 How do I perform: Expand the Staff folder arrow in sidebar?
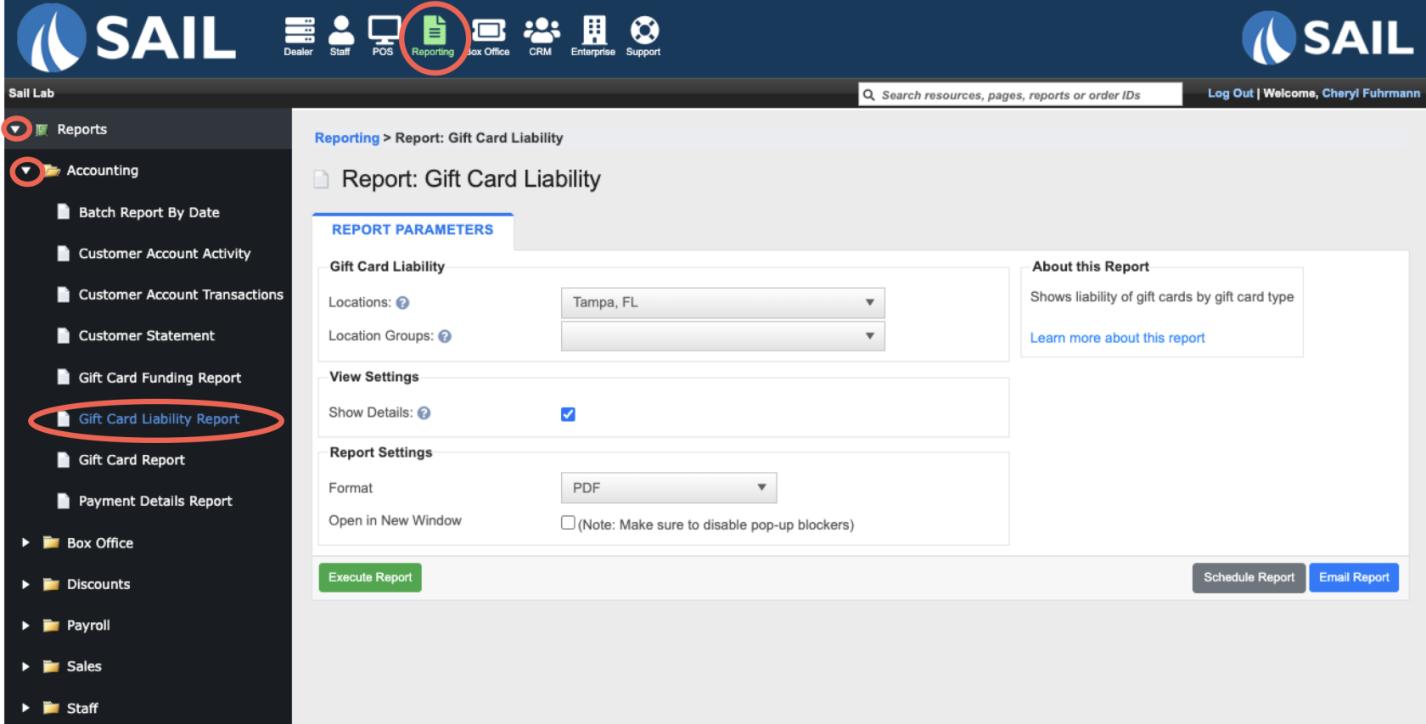(25, 708)
